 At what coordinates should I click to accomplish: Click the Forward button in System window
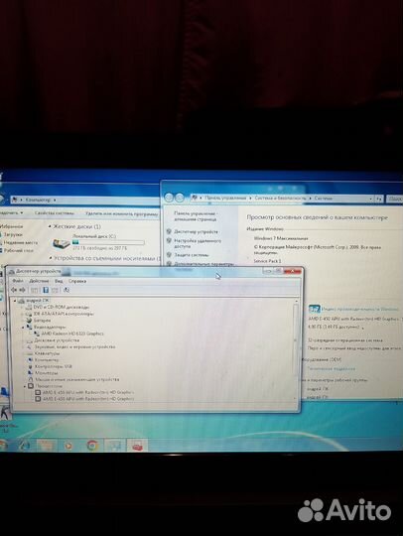pos(180,198)
